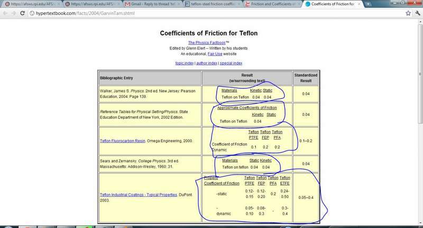Switch to the first afsws.rpi.edu tab
423x228 pixels.
(x=31, y=4)
